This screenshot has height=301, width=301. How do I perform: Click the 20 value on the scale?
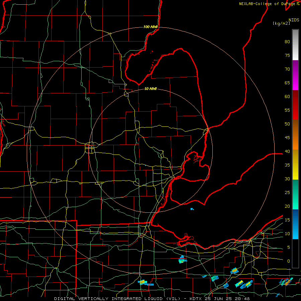pos(287,206)
